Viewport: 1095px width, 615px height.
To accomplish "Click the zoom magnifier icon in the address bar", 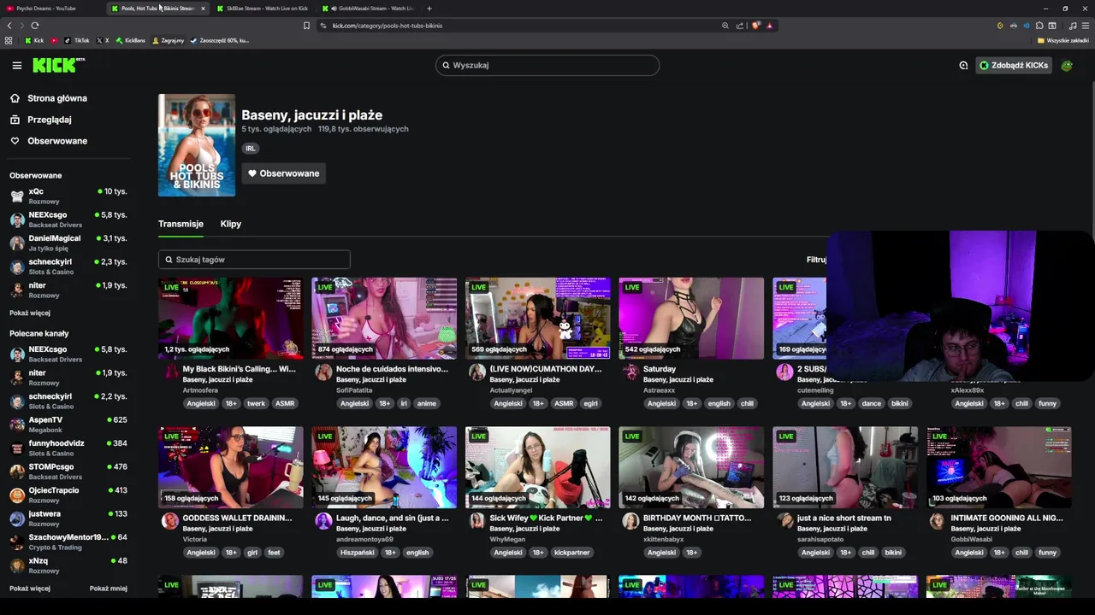I will [725, 26].
